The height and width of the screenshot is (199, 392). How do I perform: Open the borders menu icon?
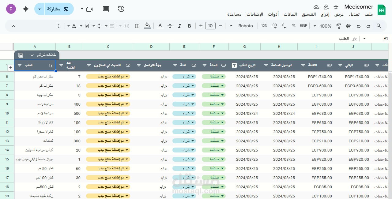pyautogui.click(x=137, y=26)
